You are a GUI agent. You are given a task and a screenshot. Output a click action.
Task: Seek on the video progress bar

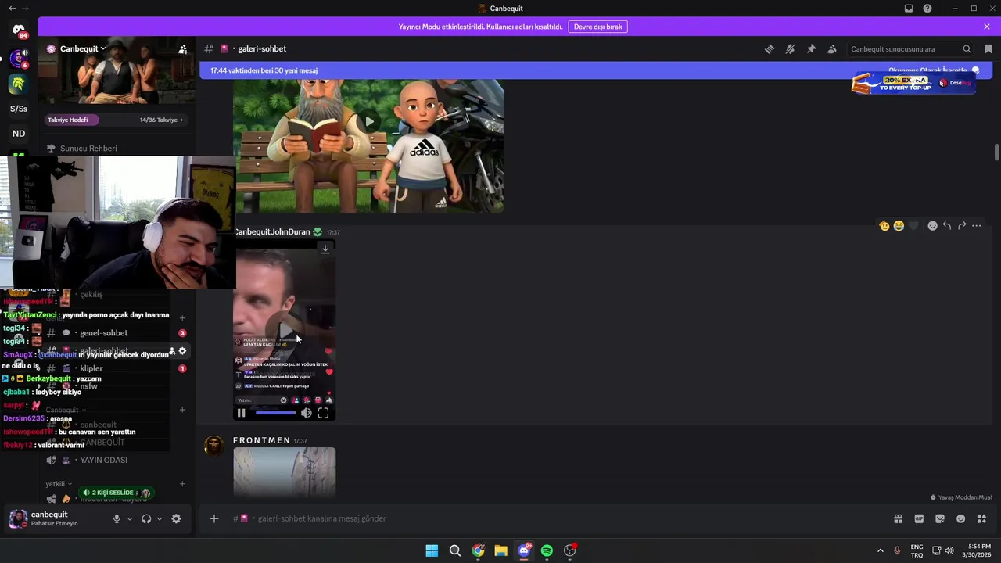275,413
